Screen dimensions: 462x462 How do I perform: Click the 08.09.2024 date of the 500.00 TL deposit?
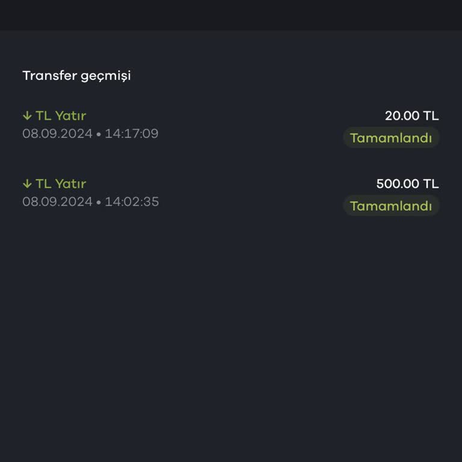(x=57, y=202)
